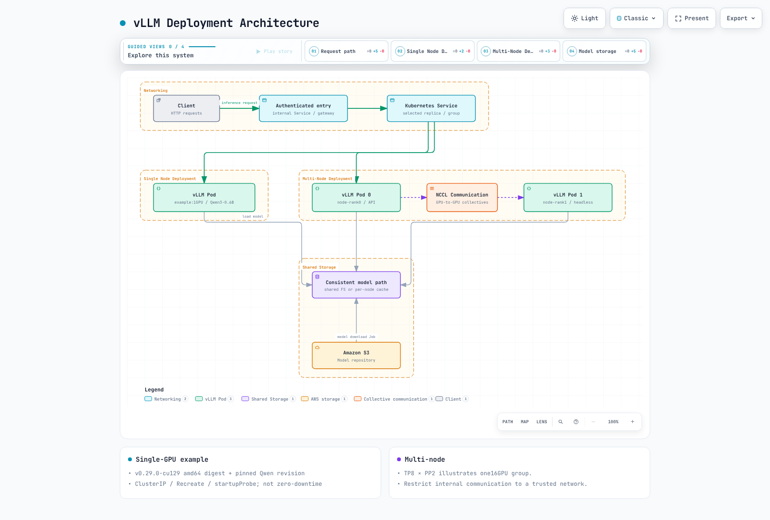Toggle Shared Storage legend filter
The image size is (770, 520).
coord(269,399)
